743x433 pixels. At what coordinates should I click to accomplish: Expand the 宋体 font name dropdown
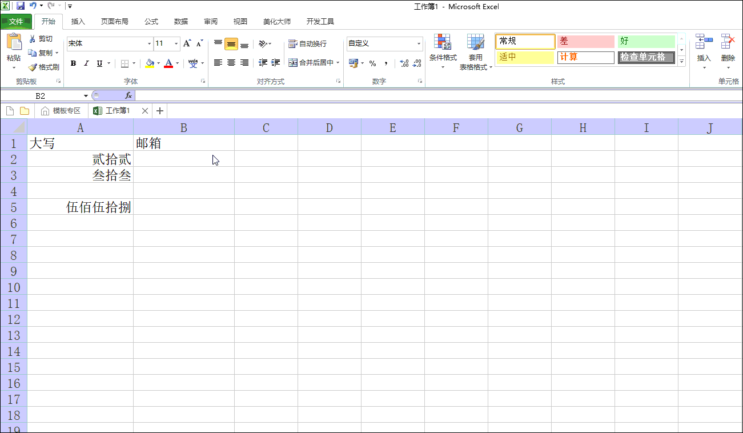(x=150, y=44)
